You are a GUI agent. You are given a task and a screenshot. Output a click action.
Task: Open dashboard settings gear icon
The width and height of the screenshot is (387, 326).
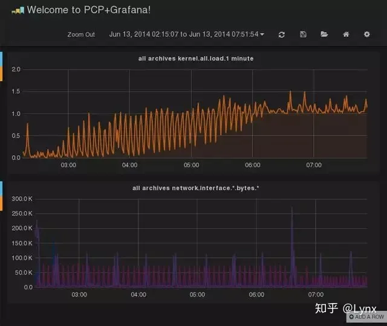(367, 34)
